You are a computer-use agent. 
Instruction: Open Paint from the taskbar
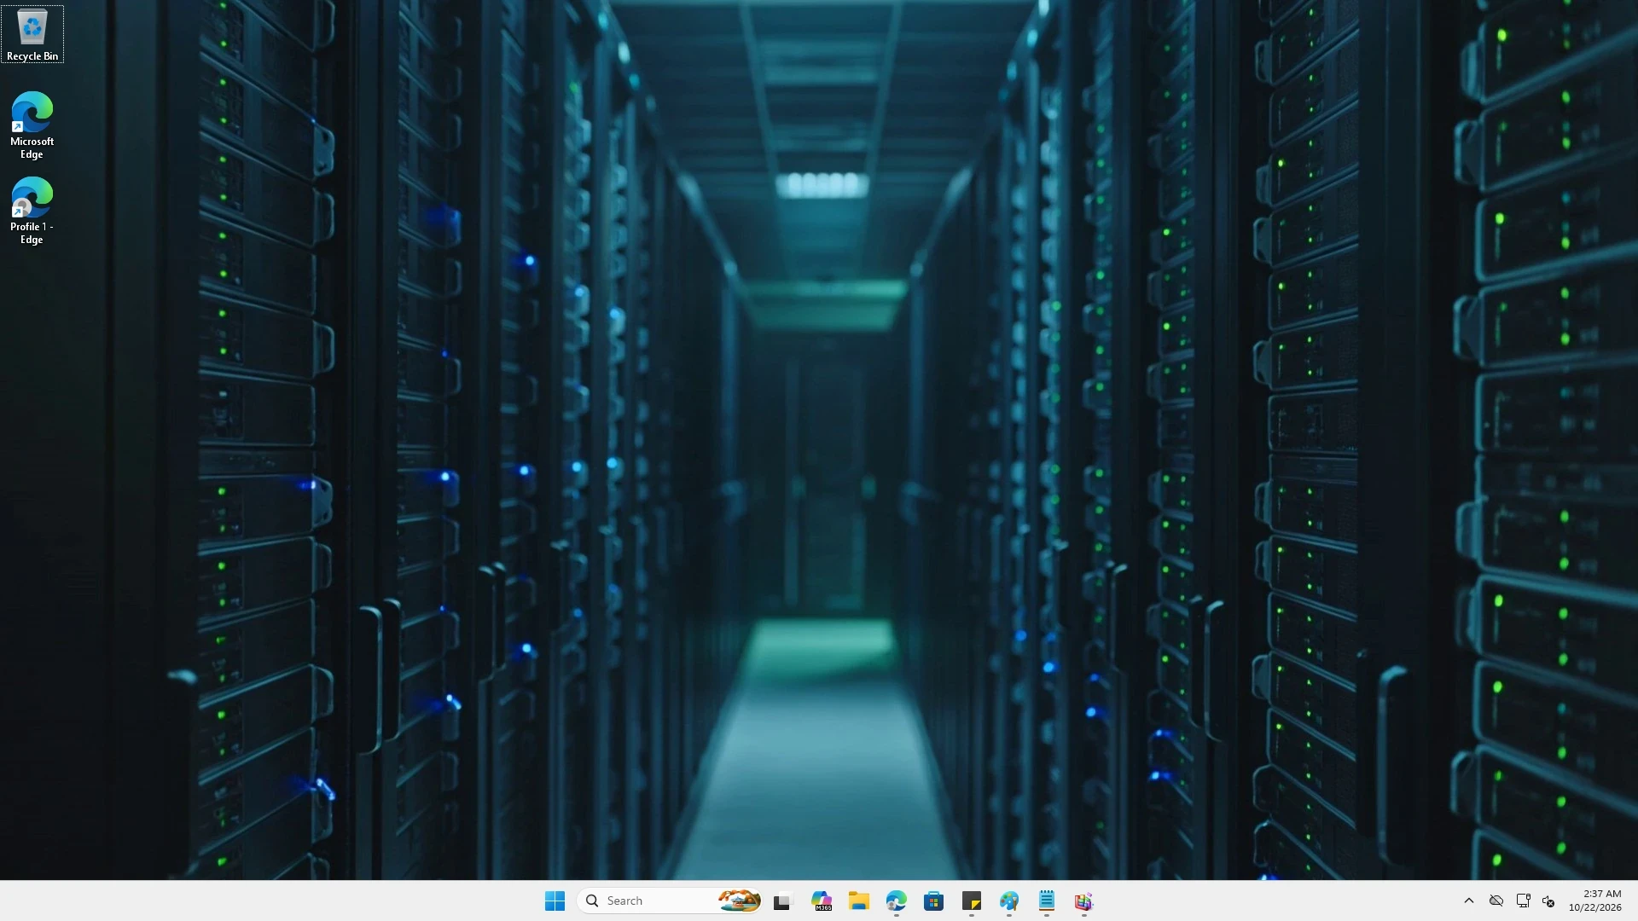click(1009, 901)
